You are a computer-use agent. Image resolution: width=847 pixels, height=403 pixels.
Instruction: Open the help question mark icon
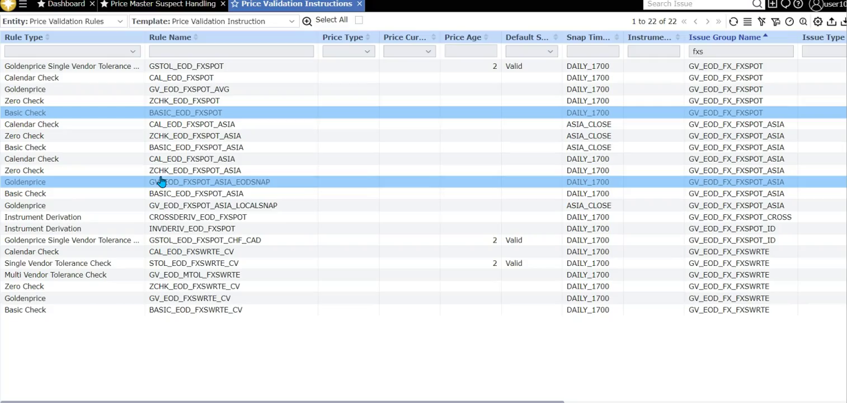798,4
